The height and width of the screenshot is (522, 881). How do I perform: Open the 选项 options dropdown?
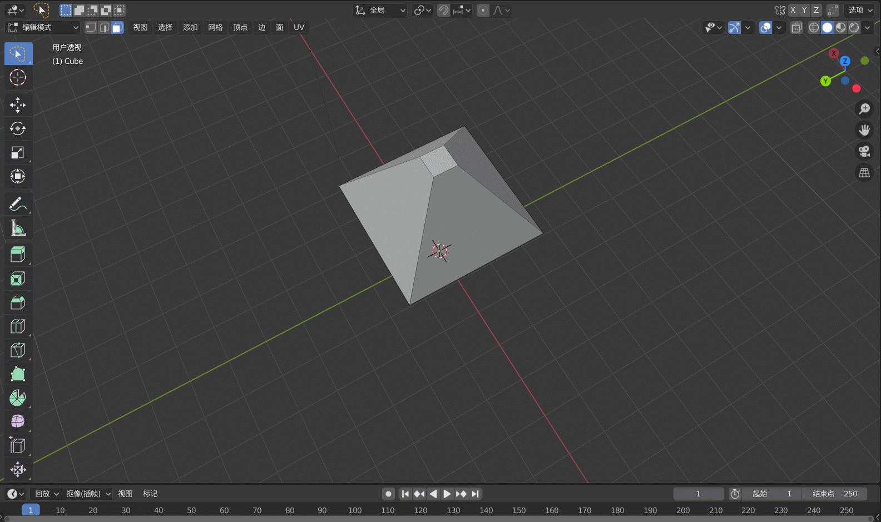click(x=860, y=10)
